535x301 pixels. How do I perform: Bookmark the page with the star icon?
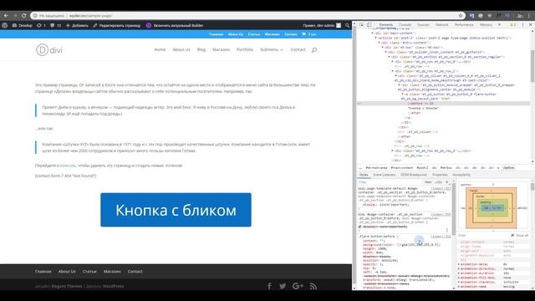click(461, 16)
